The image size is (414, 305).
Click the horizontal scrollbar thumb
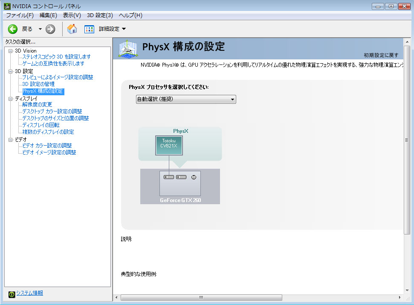(x=201, y=298)
